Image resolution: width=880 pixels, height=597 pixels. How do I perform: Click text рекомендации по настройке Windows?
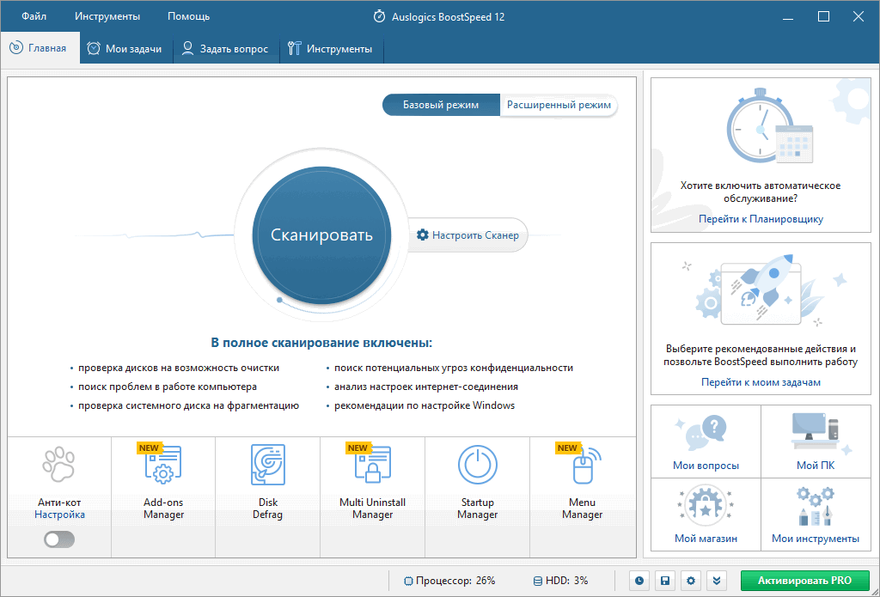point(425,405)
